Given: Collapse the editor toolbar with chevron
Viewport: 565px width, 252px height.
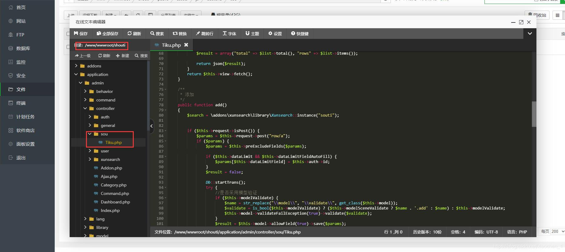Looking at the screenshot, I should (x=530, y=33).
